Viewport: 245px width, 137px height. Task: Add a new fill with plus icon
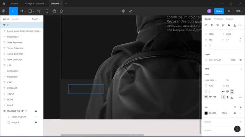pos(240,107)
